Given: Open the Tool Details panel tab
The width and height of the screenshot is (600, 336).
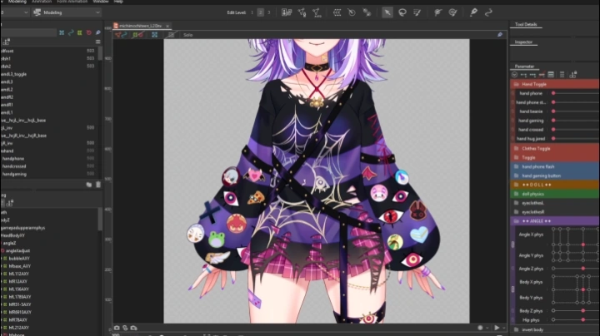Looking at the screenshot, I should (x=526, y=26).
